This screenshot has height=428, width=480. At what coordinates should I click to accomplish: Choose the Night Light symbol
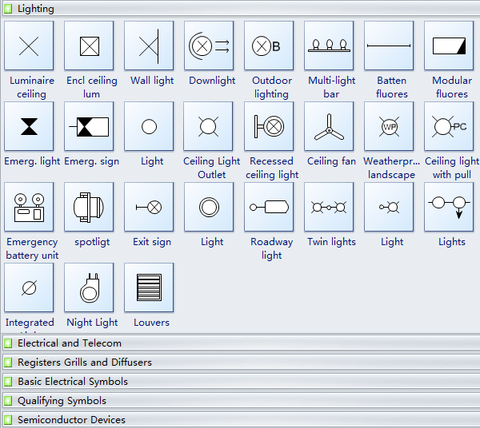pyautogui.click(x=89, y=287)
